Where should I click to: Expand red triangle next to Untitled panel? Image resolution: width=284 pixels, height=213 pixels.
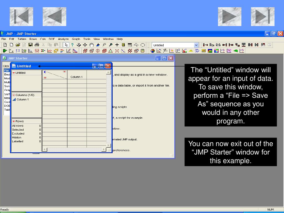(14, 73)
